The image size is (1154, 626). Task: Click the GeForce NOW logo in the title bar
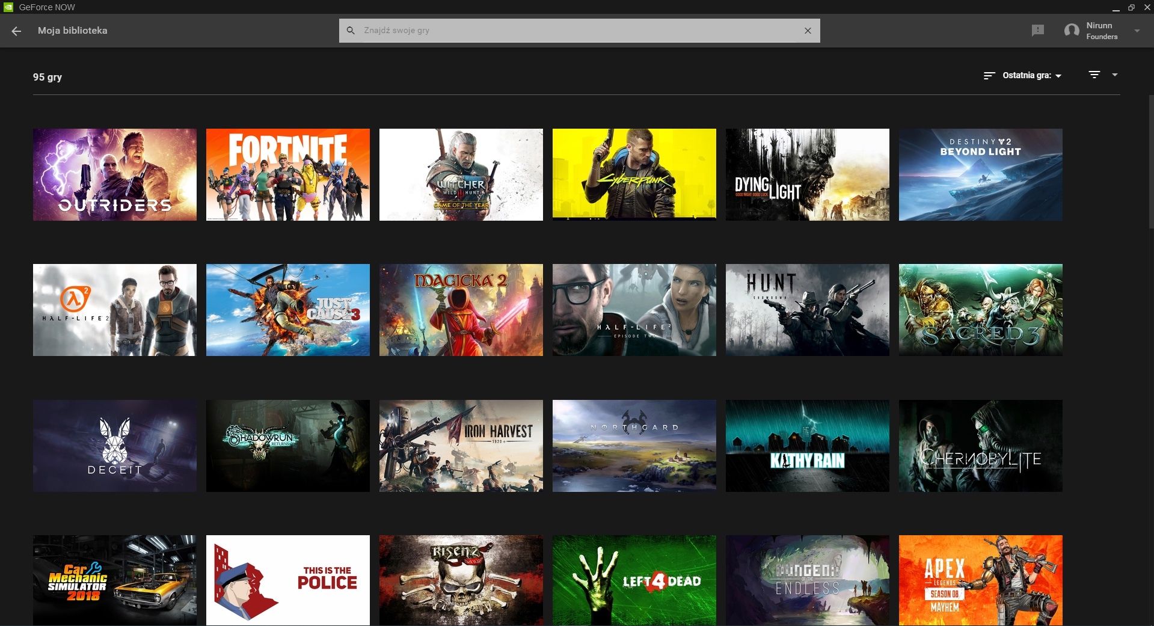(8, 7)
